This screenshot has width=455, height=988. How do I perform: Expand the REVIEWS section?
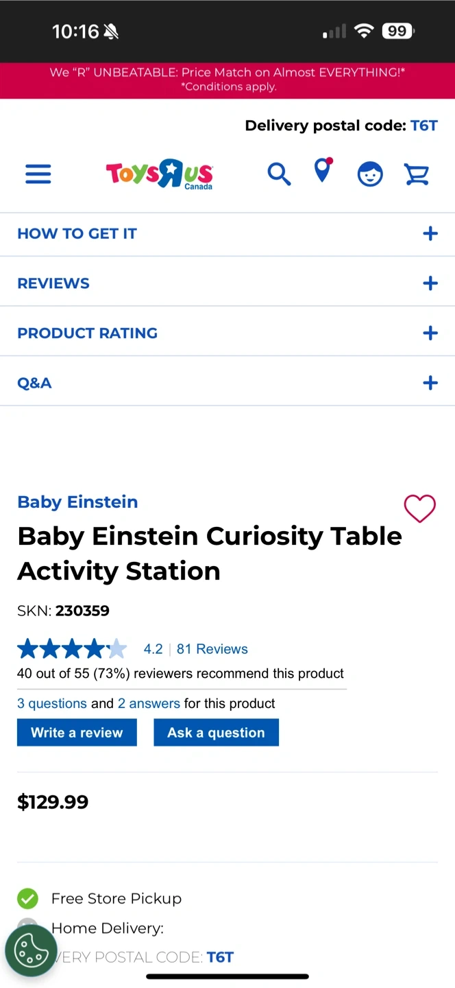point(430,283)
